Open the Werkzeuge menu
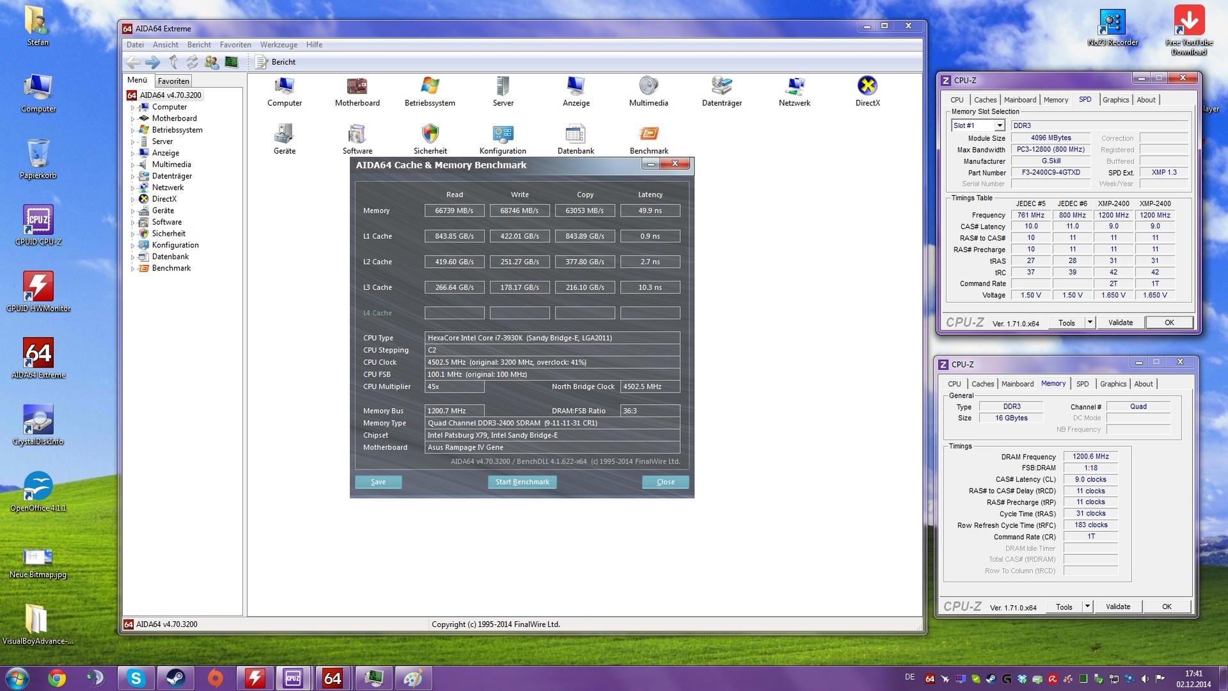Image resolution: width=1228 pixels, height=691 pixels. coord(278,45)
